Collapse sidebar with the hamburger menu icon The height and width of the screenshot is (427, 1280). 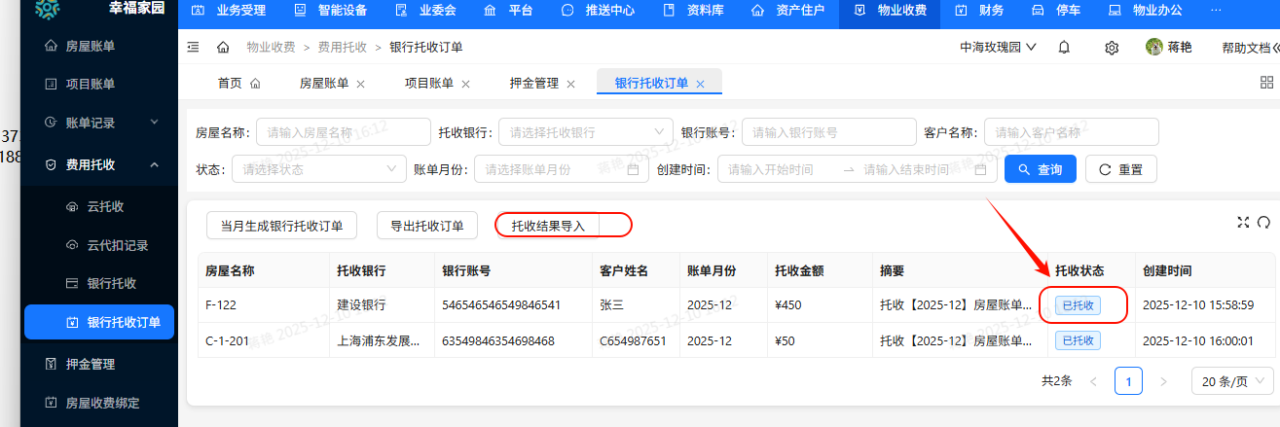tap(193, 48)
